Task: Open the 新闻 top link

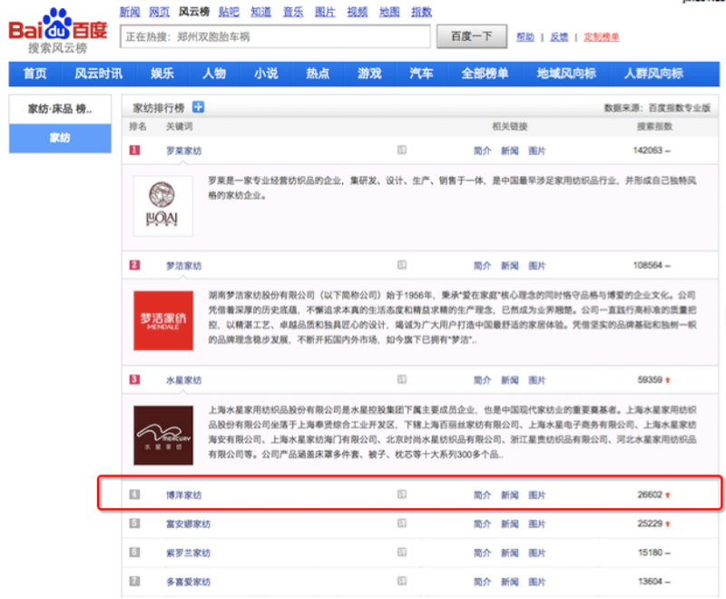Action: (x=130, y=12)
